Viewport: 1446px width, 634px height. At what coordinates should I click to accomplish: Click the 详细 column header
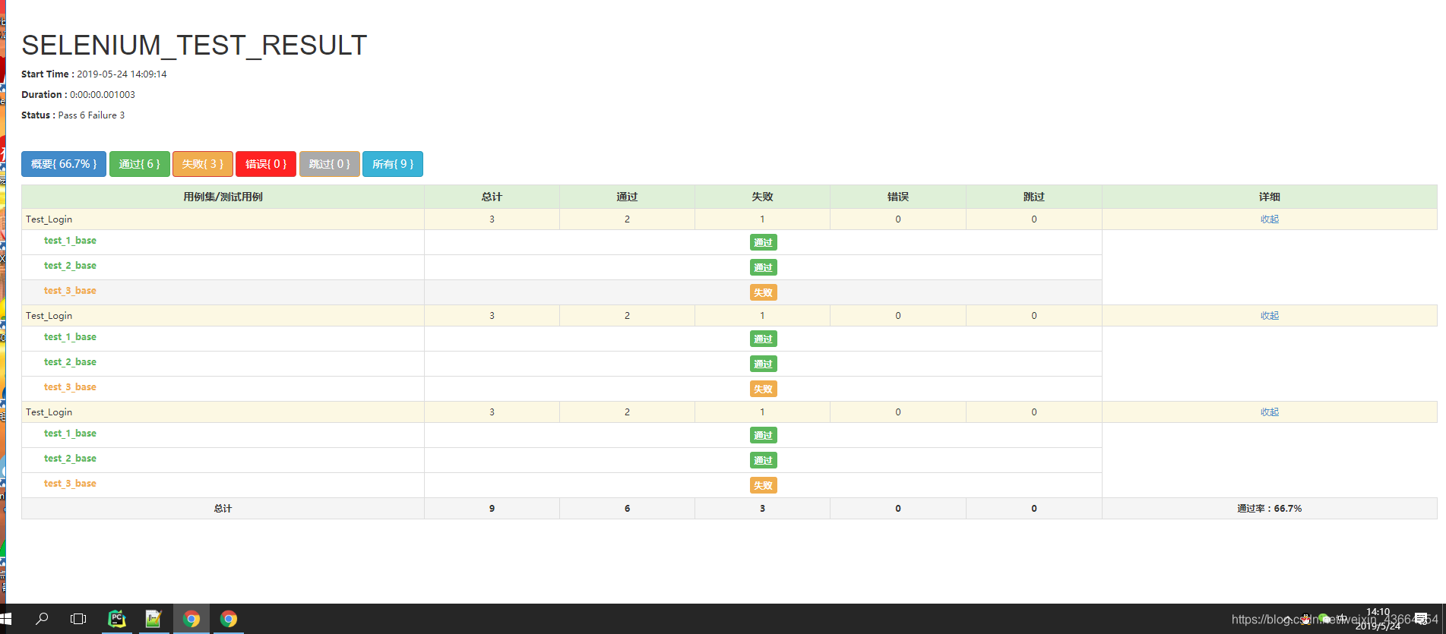1270,197
